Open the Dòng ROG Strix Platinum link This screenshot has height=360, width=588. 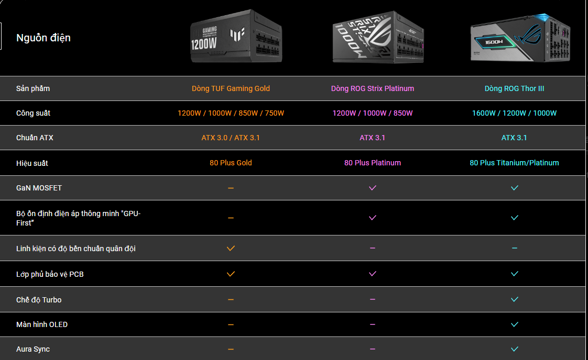373,88
